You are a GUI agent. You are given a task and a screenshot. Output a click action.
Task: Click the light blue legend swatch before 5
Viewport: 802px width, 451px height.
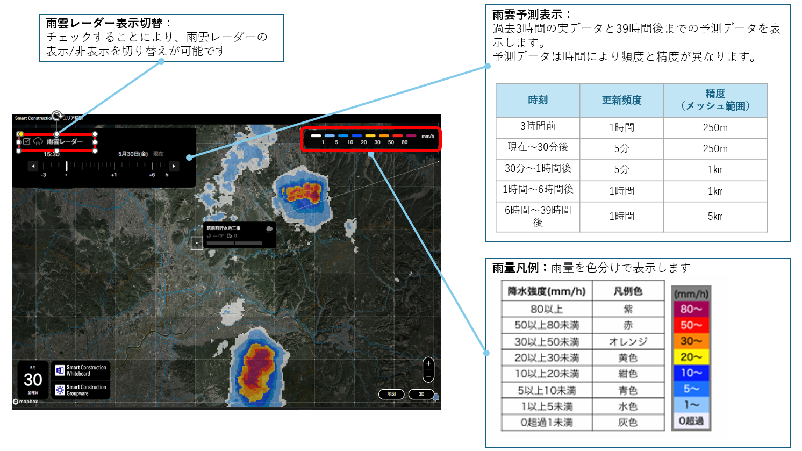pyautogui.click(x=330, y=136)
